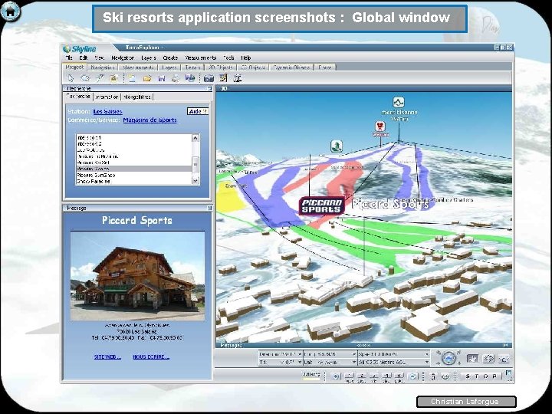Click the printer icon in toolbar
This screenshot has width=552, height=414.
pyautogui.click(x=176, y=78)
